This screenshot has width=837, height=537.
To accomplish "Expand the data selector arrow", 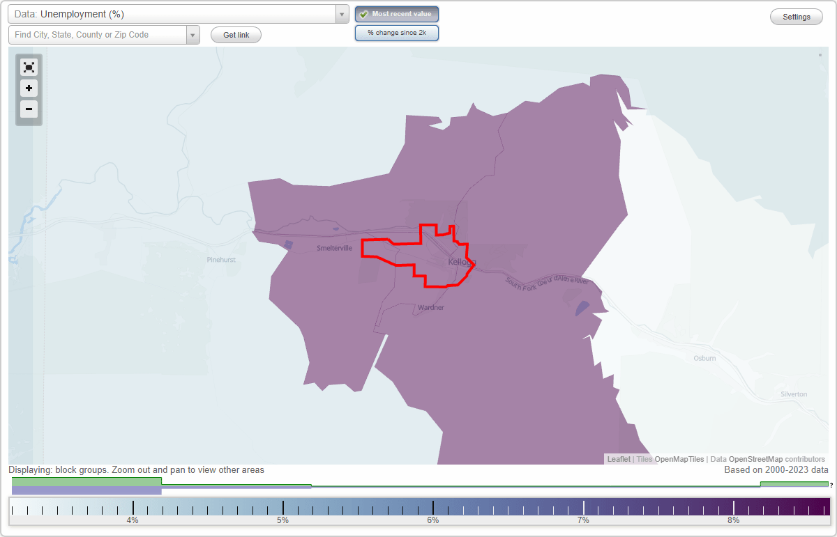I will pos(342,14).
